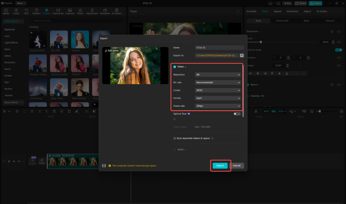Open the AI avatars panel

[117, 11]
